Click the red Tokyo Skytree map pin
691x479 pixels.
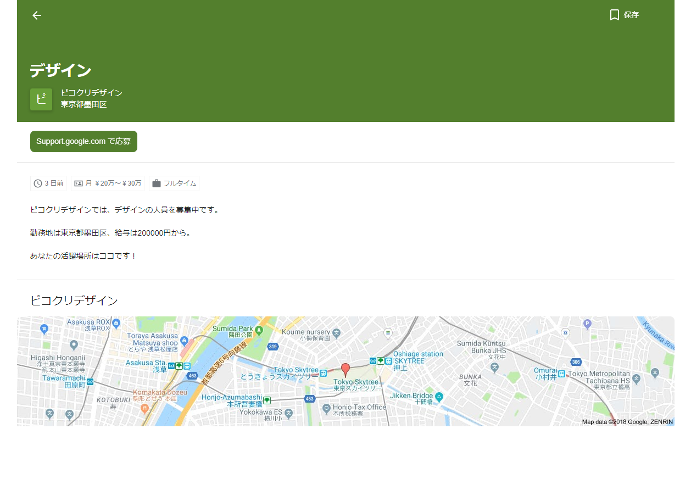345,370
